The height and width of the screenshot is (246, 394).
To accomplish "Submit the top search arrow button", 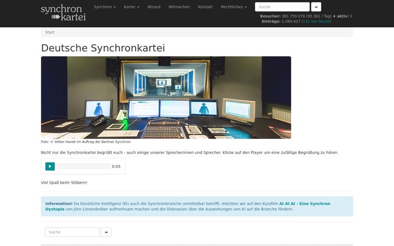I will (x=316, y=7).
